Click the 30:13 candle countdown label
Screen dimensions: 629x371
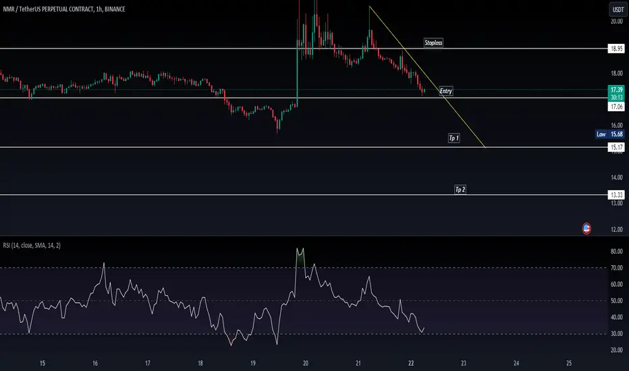(x=616, y=97)
